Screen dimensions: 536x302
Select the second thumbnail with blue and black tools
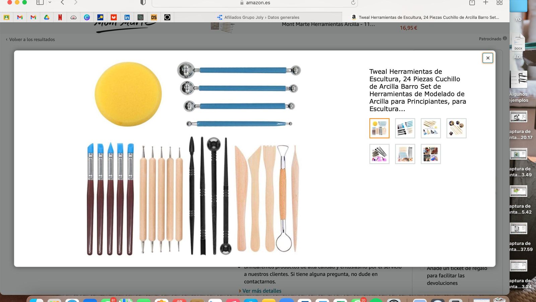pyautogui.click(x=405, y=128)
